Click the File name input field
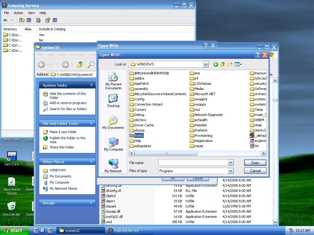Image resolution: width=314 pixels, height=235 pixels. tap(193, 163)
